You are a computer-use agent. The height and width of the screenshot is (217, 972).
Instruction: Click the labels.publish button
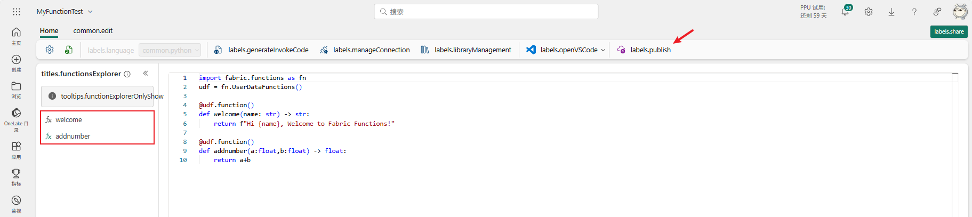[644, 50]
